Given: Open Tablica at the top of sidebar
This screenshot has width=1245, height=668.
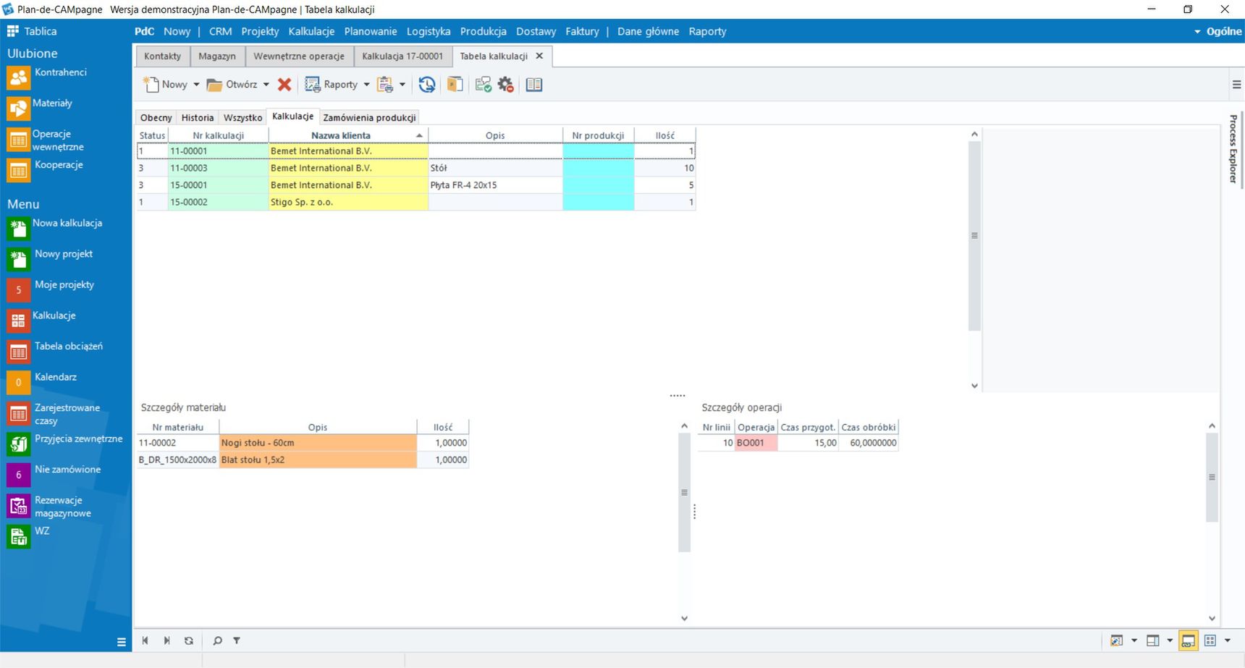Looking at the screenshot, I should pos(32,31).
